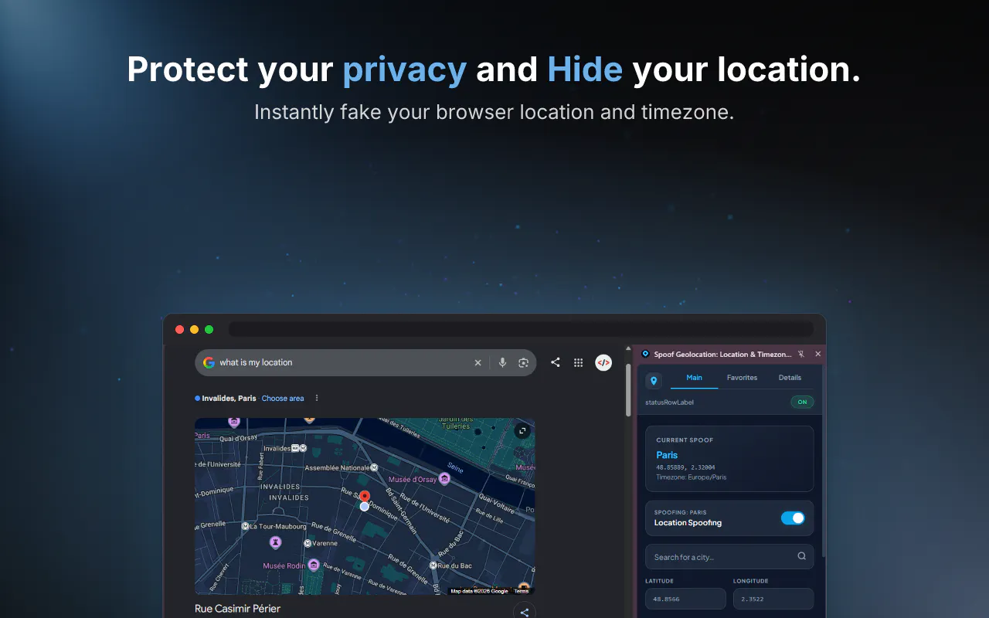
Task: Click the red macOS close window button
Action: coord(179,329)
